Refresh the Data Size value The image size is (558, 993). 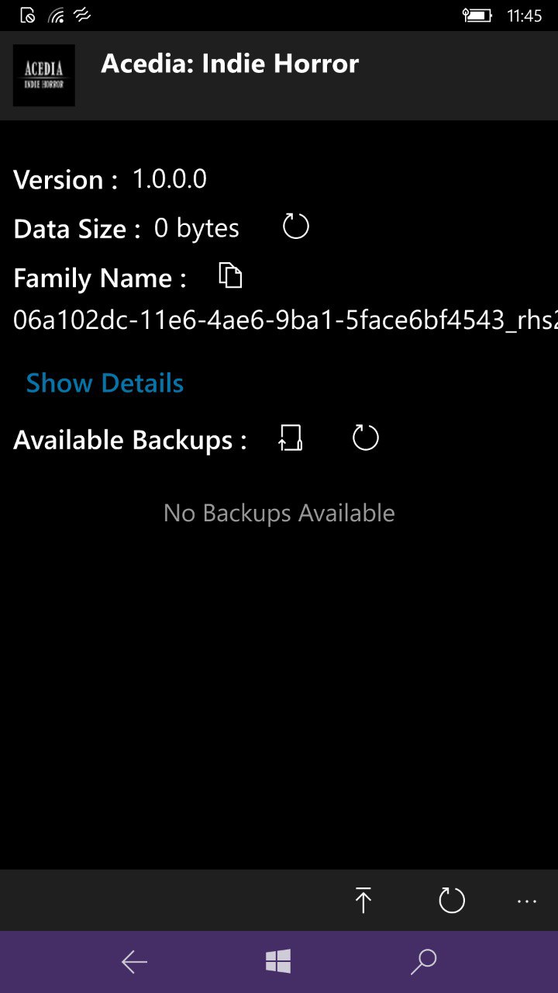pyautogui.click(x=296, y=227)
